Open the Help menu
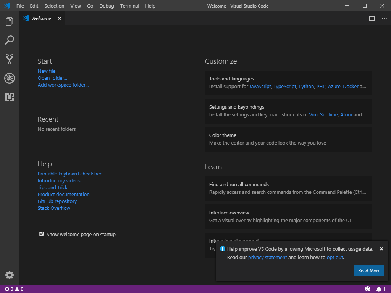The image size is (391, 293). click(x=150, y=6)
